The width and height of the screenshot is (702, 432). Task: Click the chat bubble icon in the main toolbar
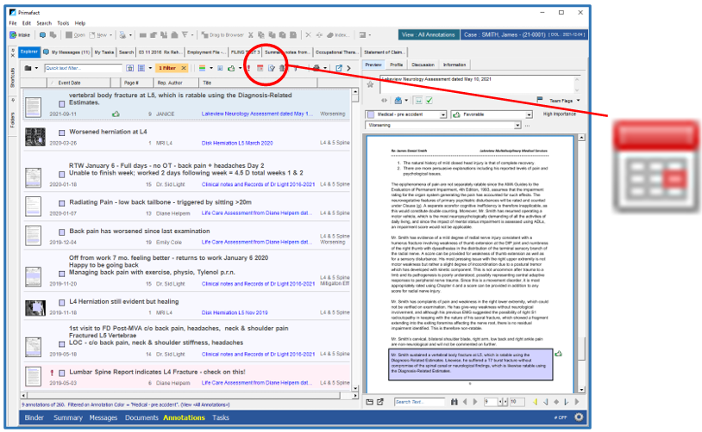pos(42,34)
